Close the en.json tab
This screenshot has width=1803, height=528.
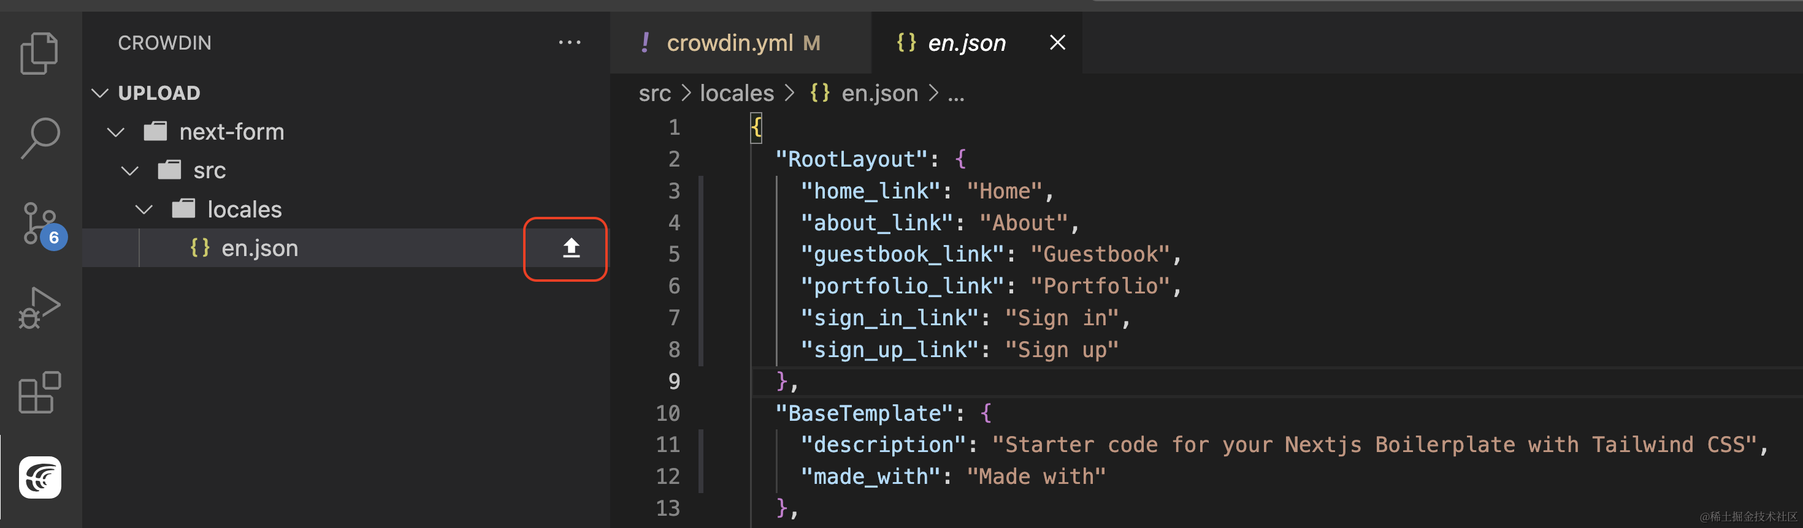coord(1057,43)
